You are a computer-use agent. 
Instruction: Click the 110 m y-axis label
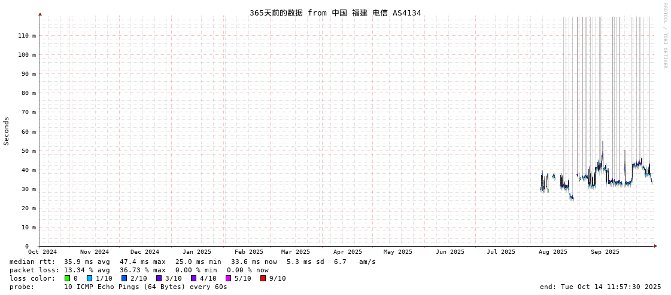26,36
